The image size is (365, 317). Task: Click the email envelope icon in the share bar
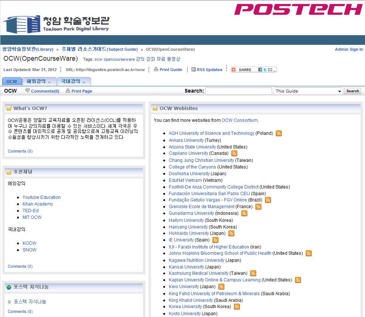tap(270, 70)
